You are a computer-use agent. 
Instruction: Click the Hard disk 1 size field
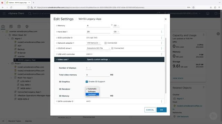point(98,32)
